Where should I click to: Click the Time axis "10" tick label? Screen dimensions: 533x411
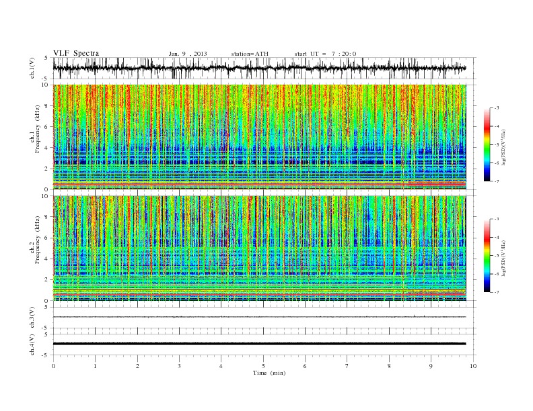click(473, 366)
